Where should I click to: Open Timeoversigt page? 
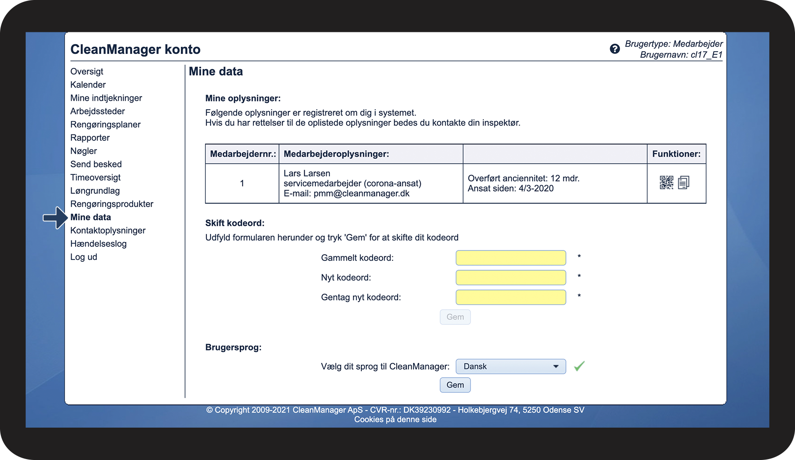(95, 178)
